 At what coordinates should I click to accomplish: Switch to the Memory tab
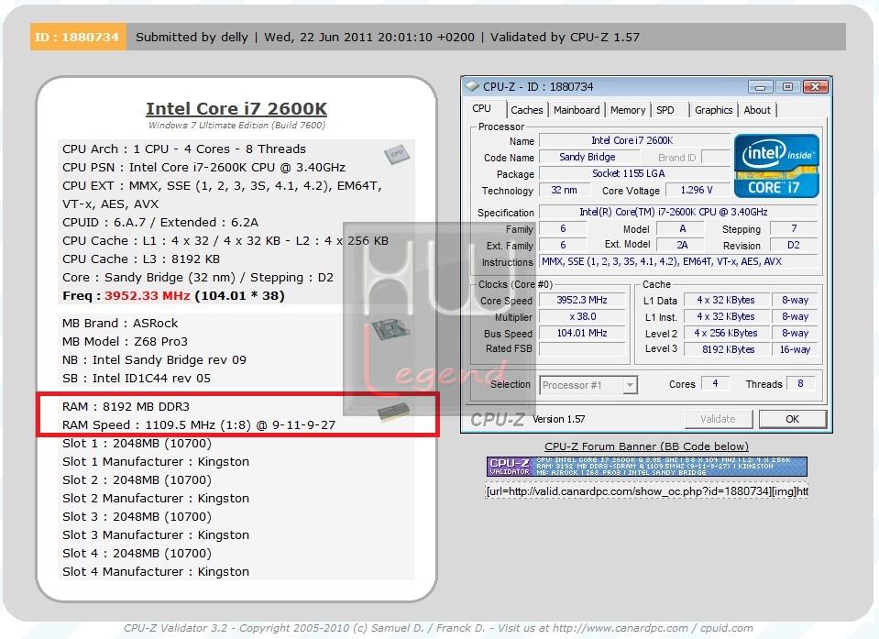(627, 110)
